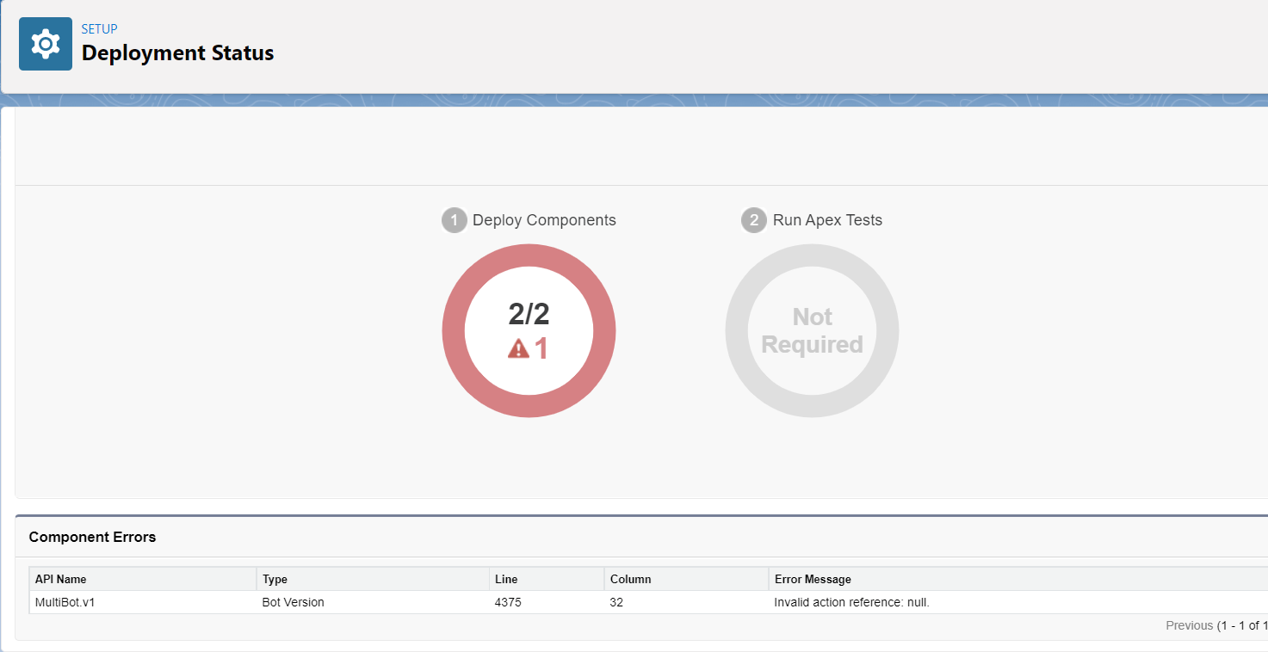The height and width of the screenshot is (652, 1268).
Task: Open the SETUP breadcrumb link
Action: (x=100, y=29)
